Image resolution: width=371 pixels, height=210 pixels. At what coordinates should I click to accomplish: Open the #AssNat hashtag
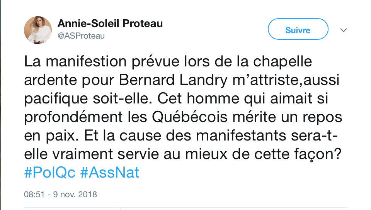pos(109,173)
